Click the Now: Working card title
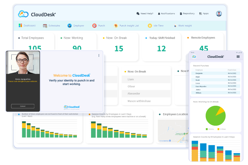 pos(73,38)
